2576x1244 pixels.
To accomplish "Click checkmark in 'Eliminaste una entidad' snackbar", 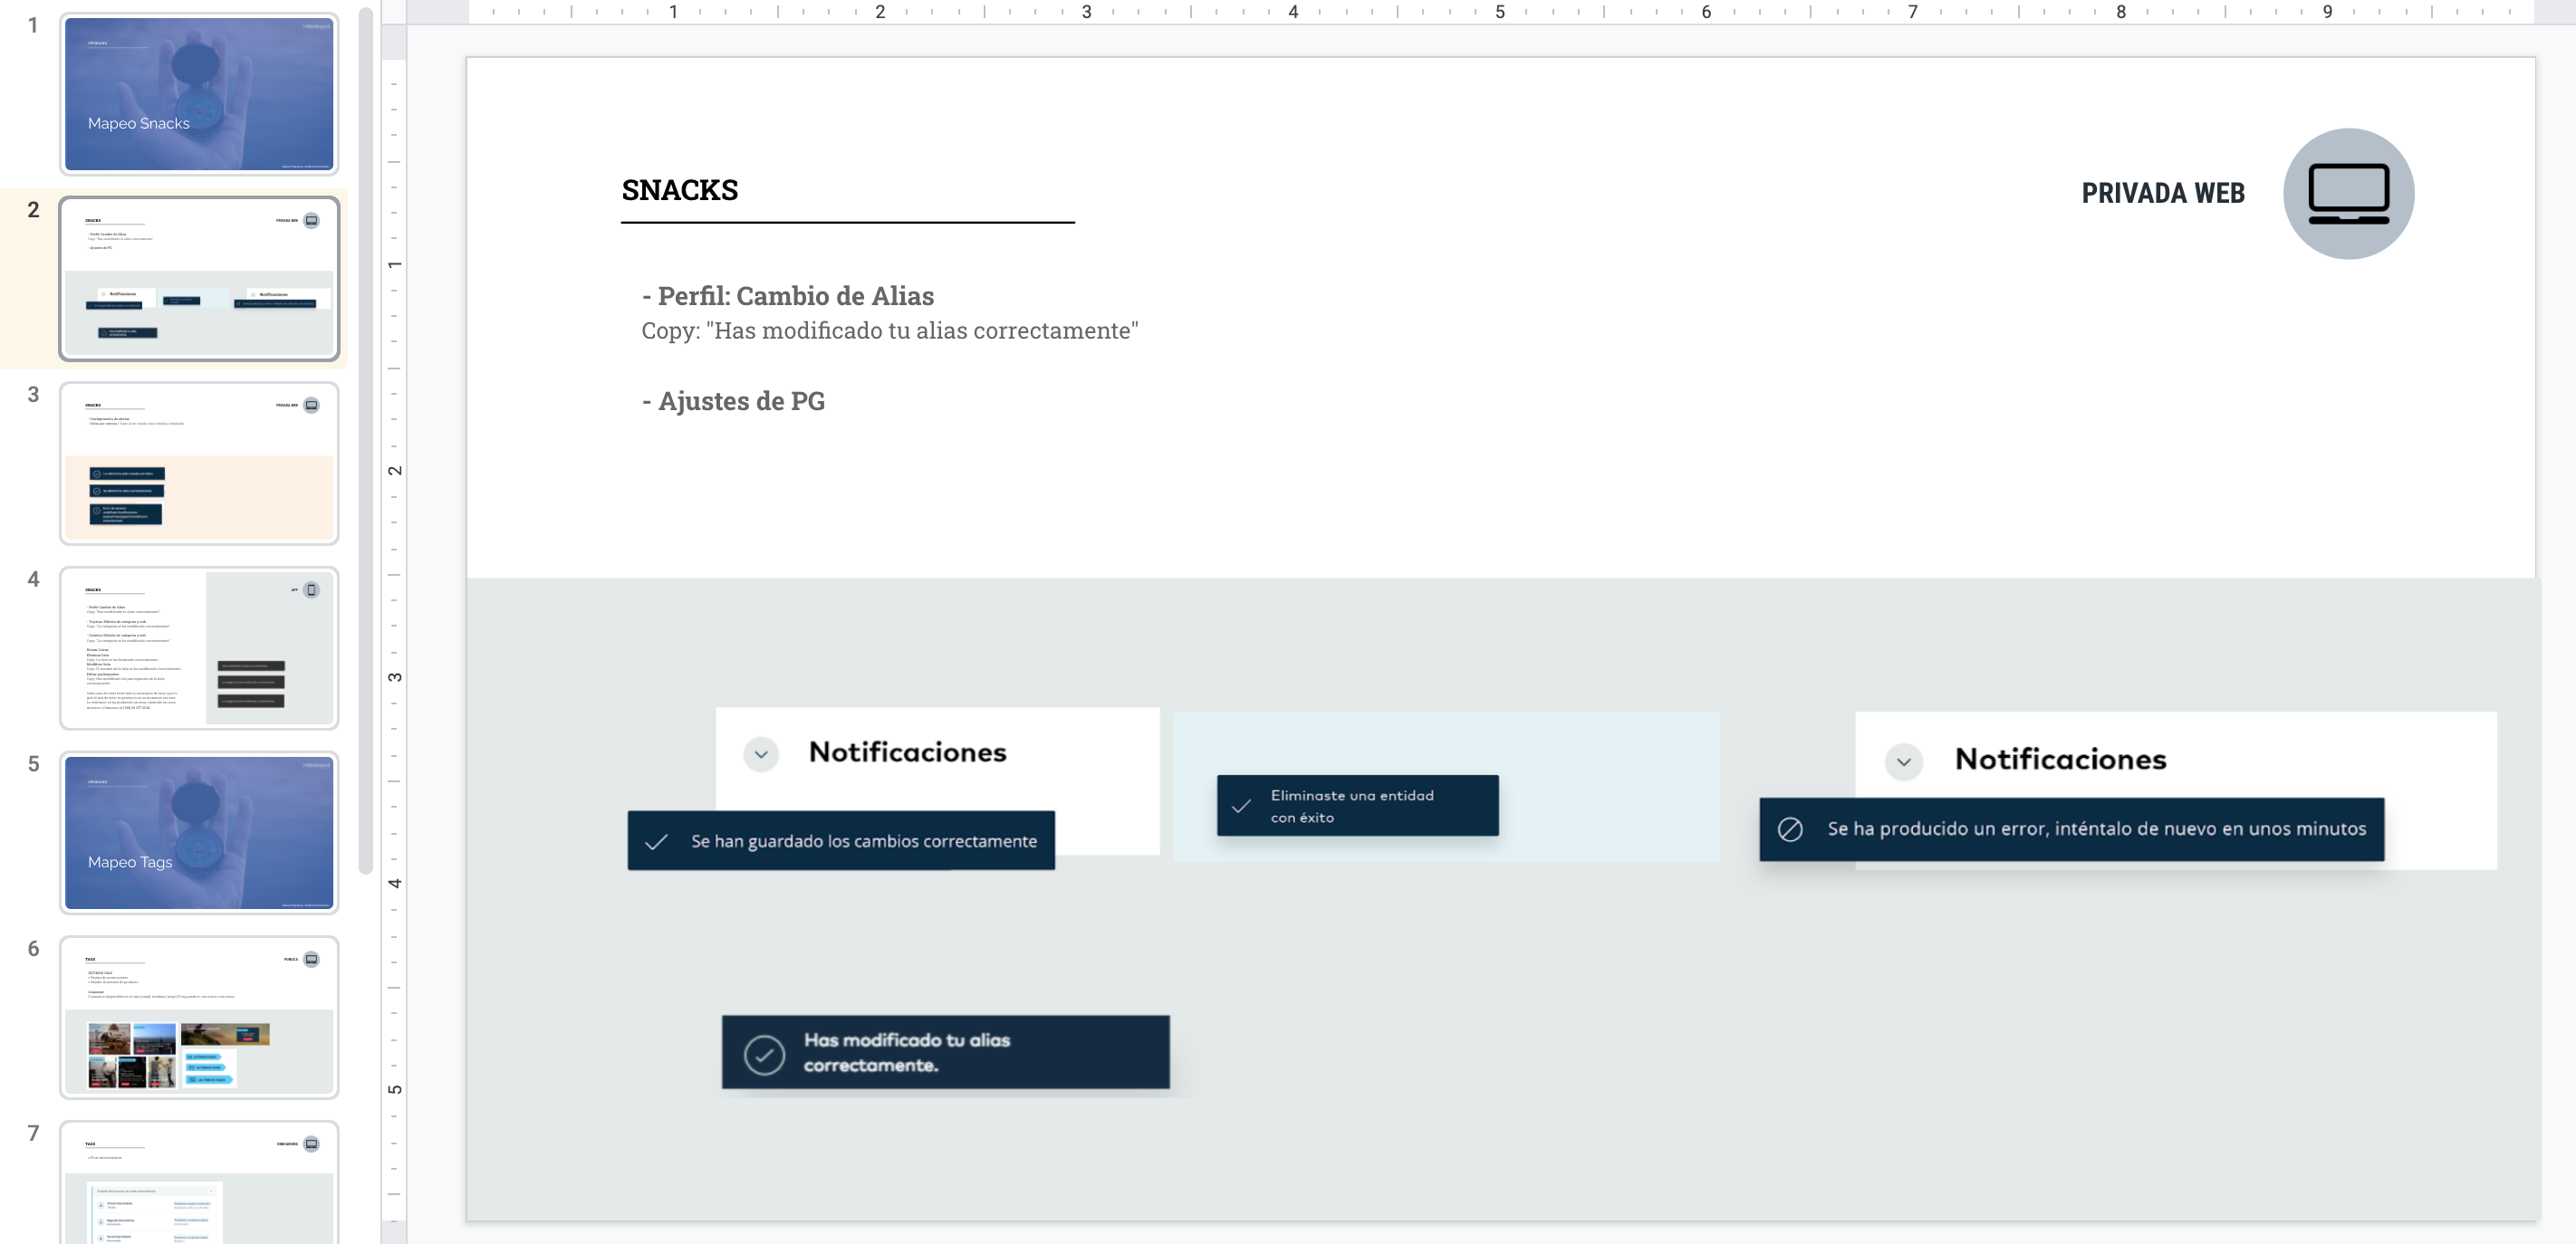I will [x=1241, y=806].
